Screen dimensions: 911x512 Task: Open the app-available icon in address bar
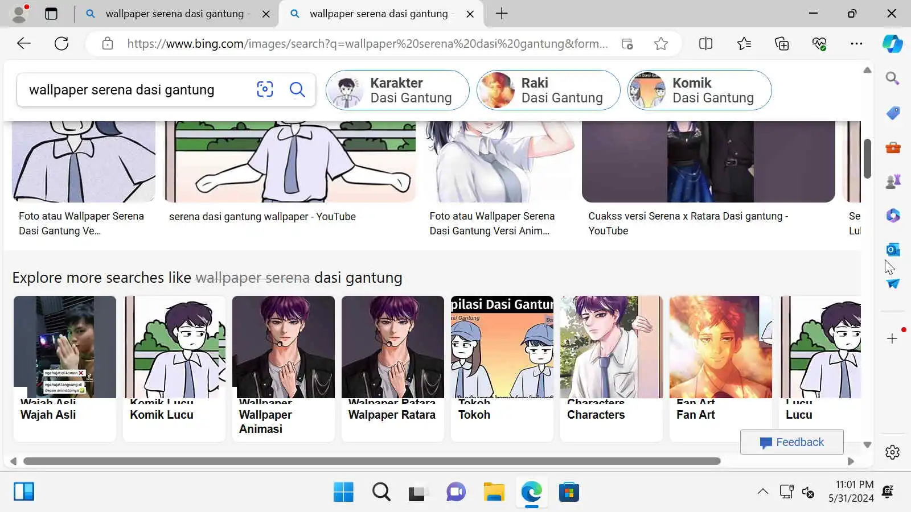pyautogui.click(x=627, y=44)
